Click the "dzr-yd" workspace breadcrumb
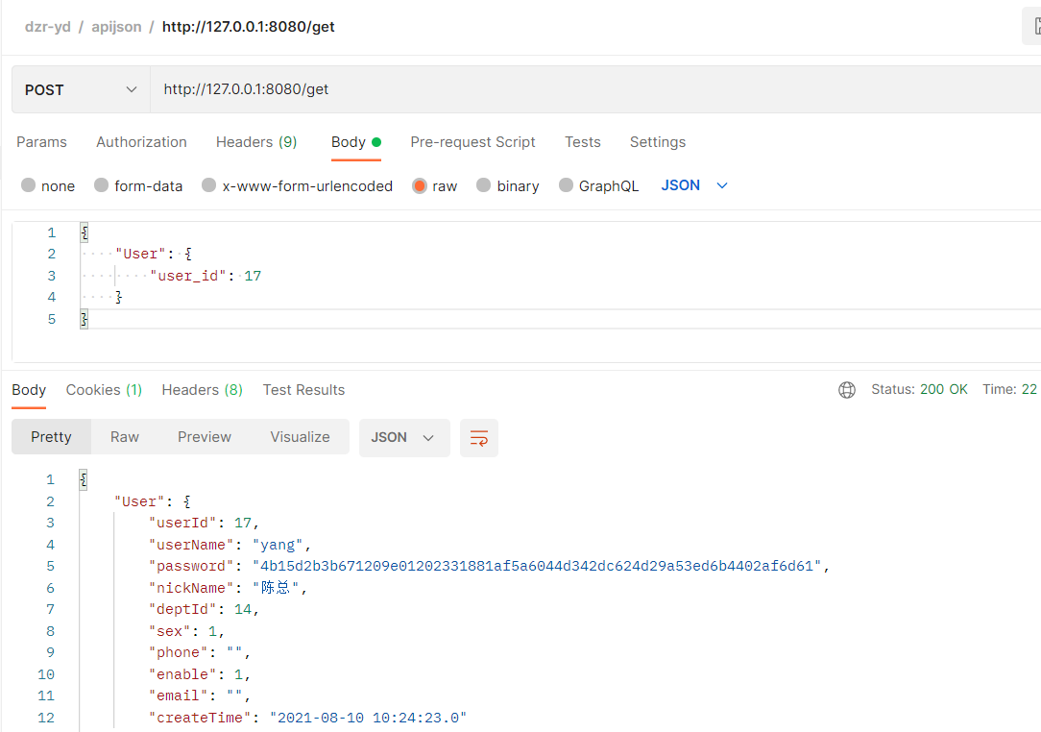 click(x=47, y=26)
